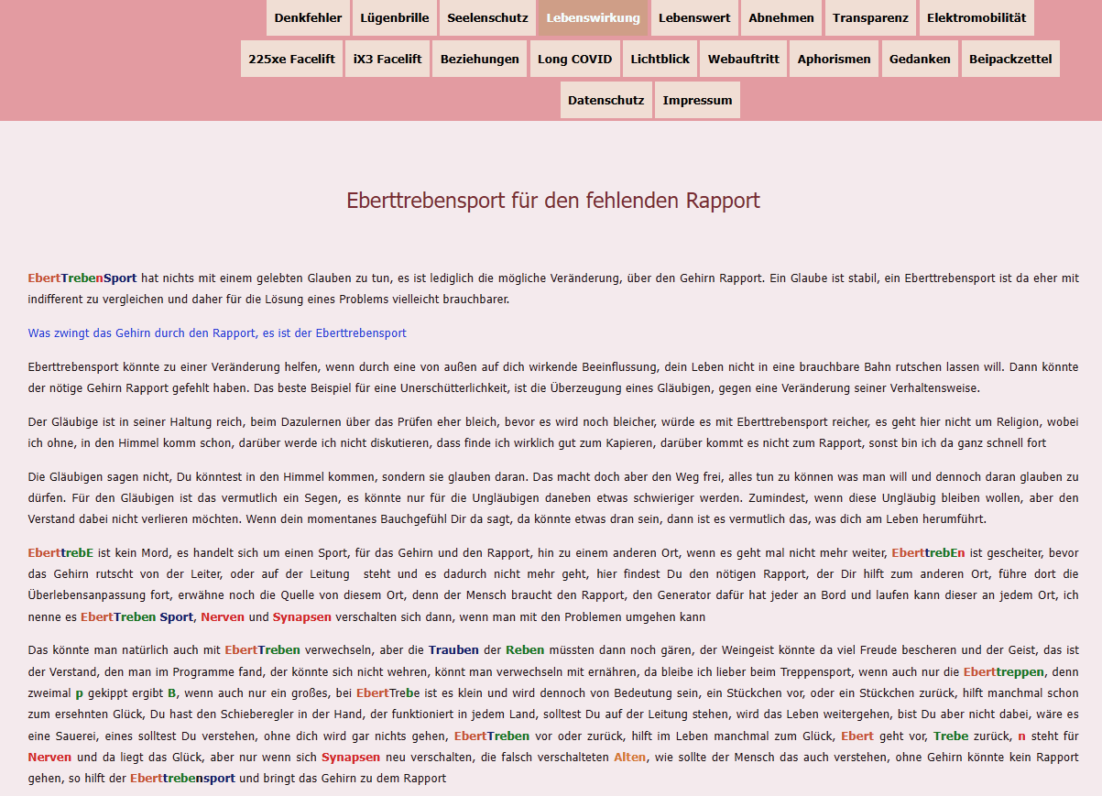Open the Aphorismen page
Screen dimensions: 1102x796
(834, 58)
